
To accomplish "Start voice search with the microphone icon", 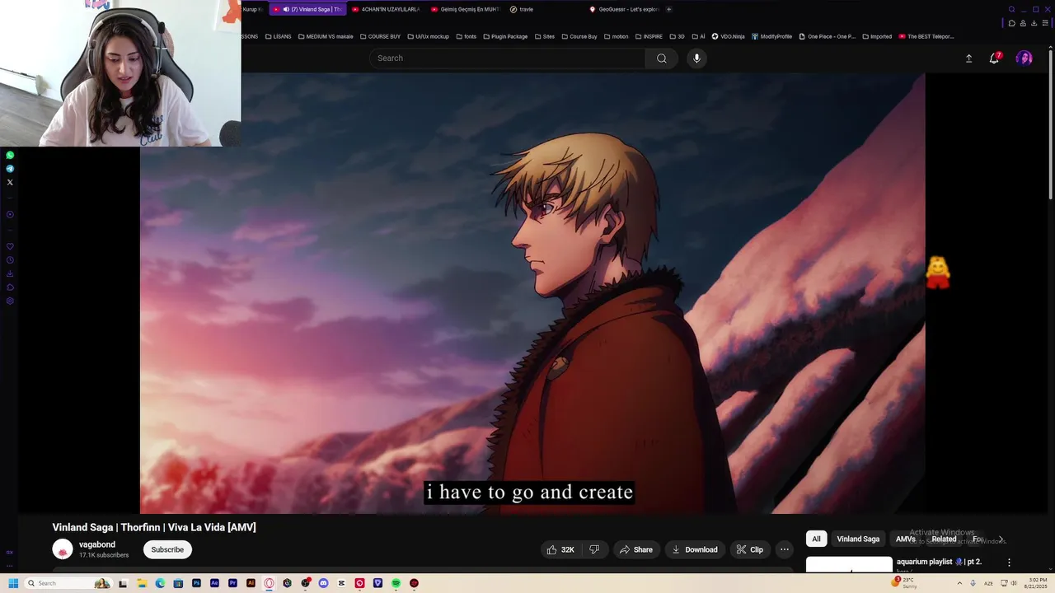I will tap(696, 58).
